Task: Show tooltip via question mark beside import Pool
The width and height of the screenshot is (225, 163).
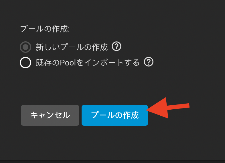Action: click(x=149, y=62)
